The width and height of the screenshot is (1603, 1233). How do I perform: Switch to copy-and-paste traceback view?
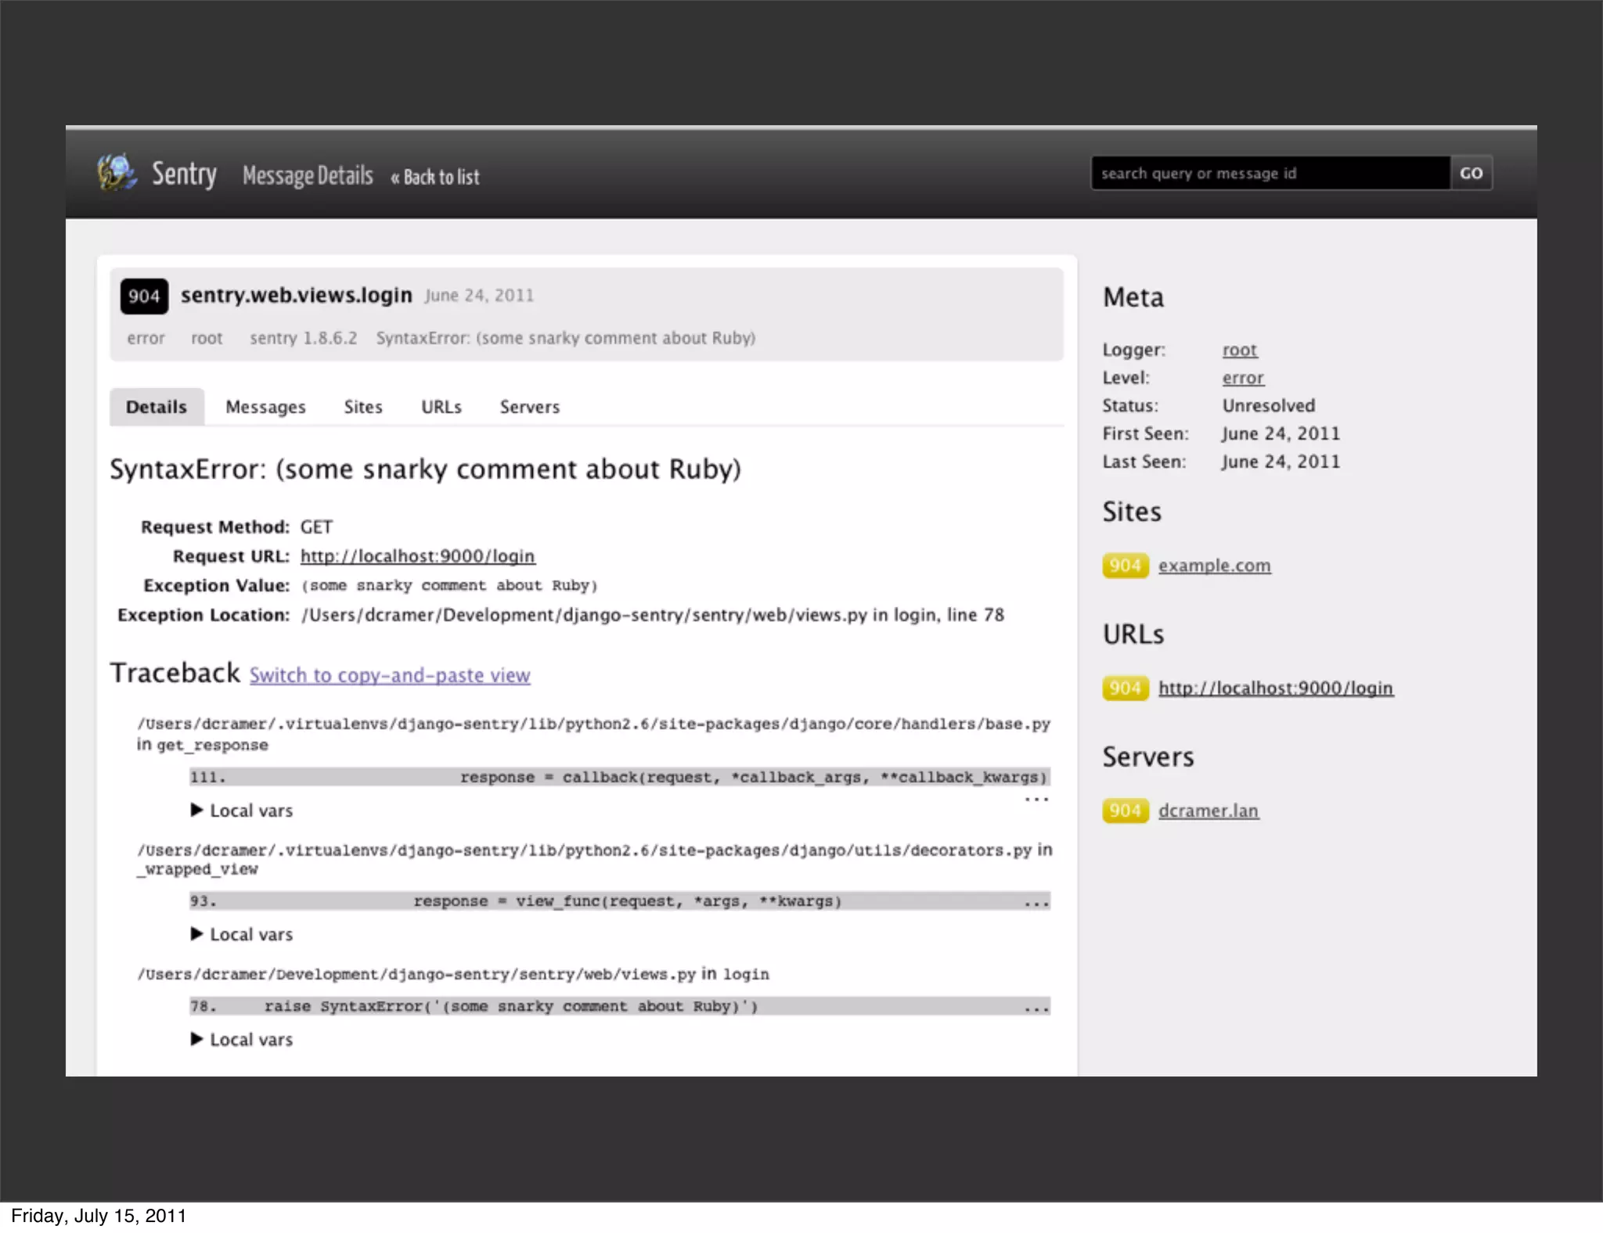[x=390, y=675]
